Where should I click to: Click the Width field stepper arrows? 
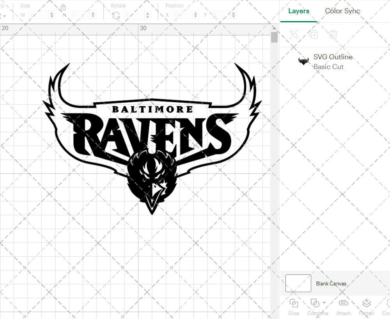[x=52, y=15]
